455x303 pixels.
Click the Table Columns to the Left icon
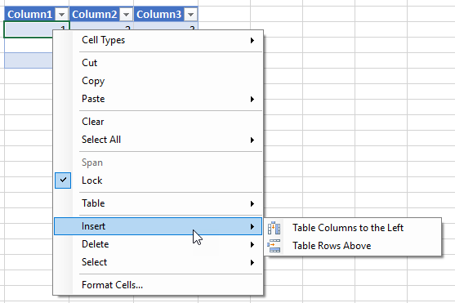274,228
